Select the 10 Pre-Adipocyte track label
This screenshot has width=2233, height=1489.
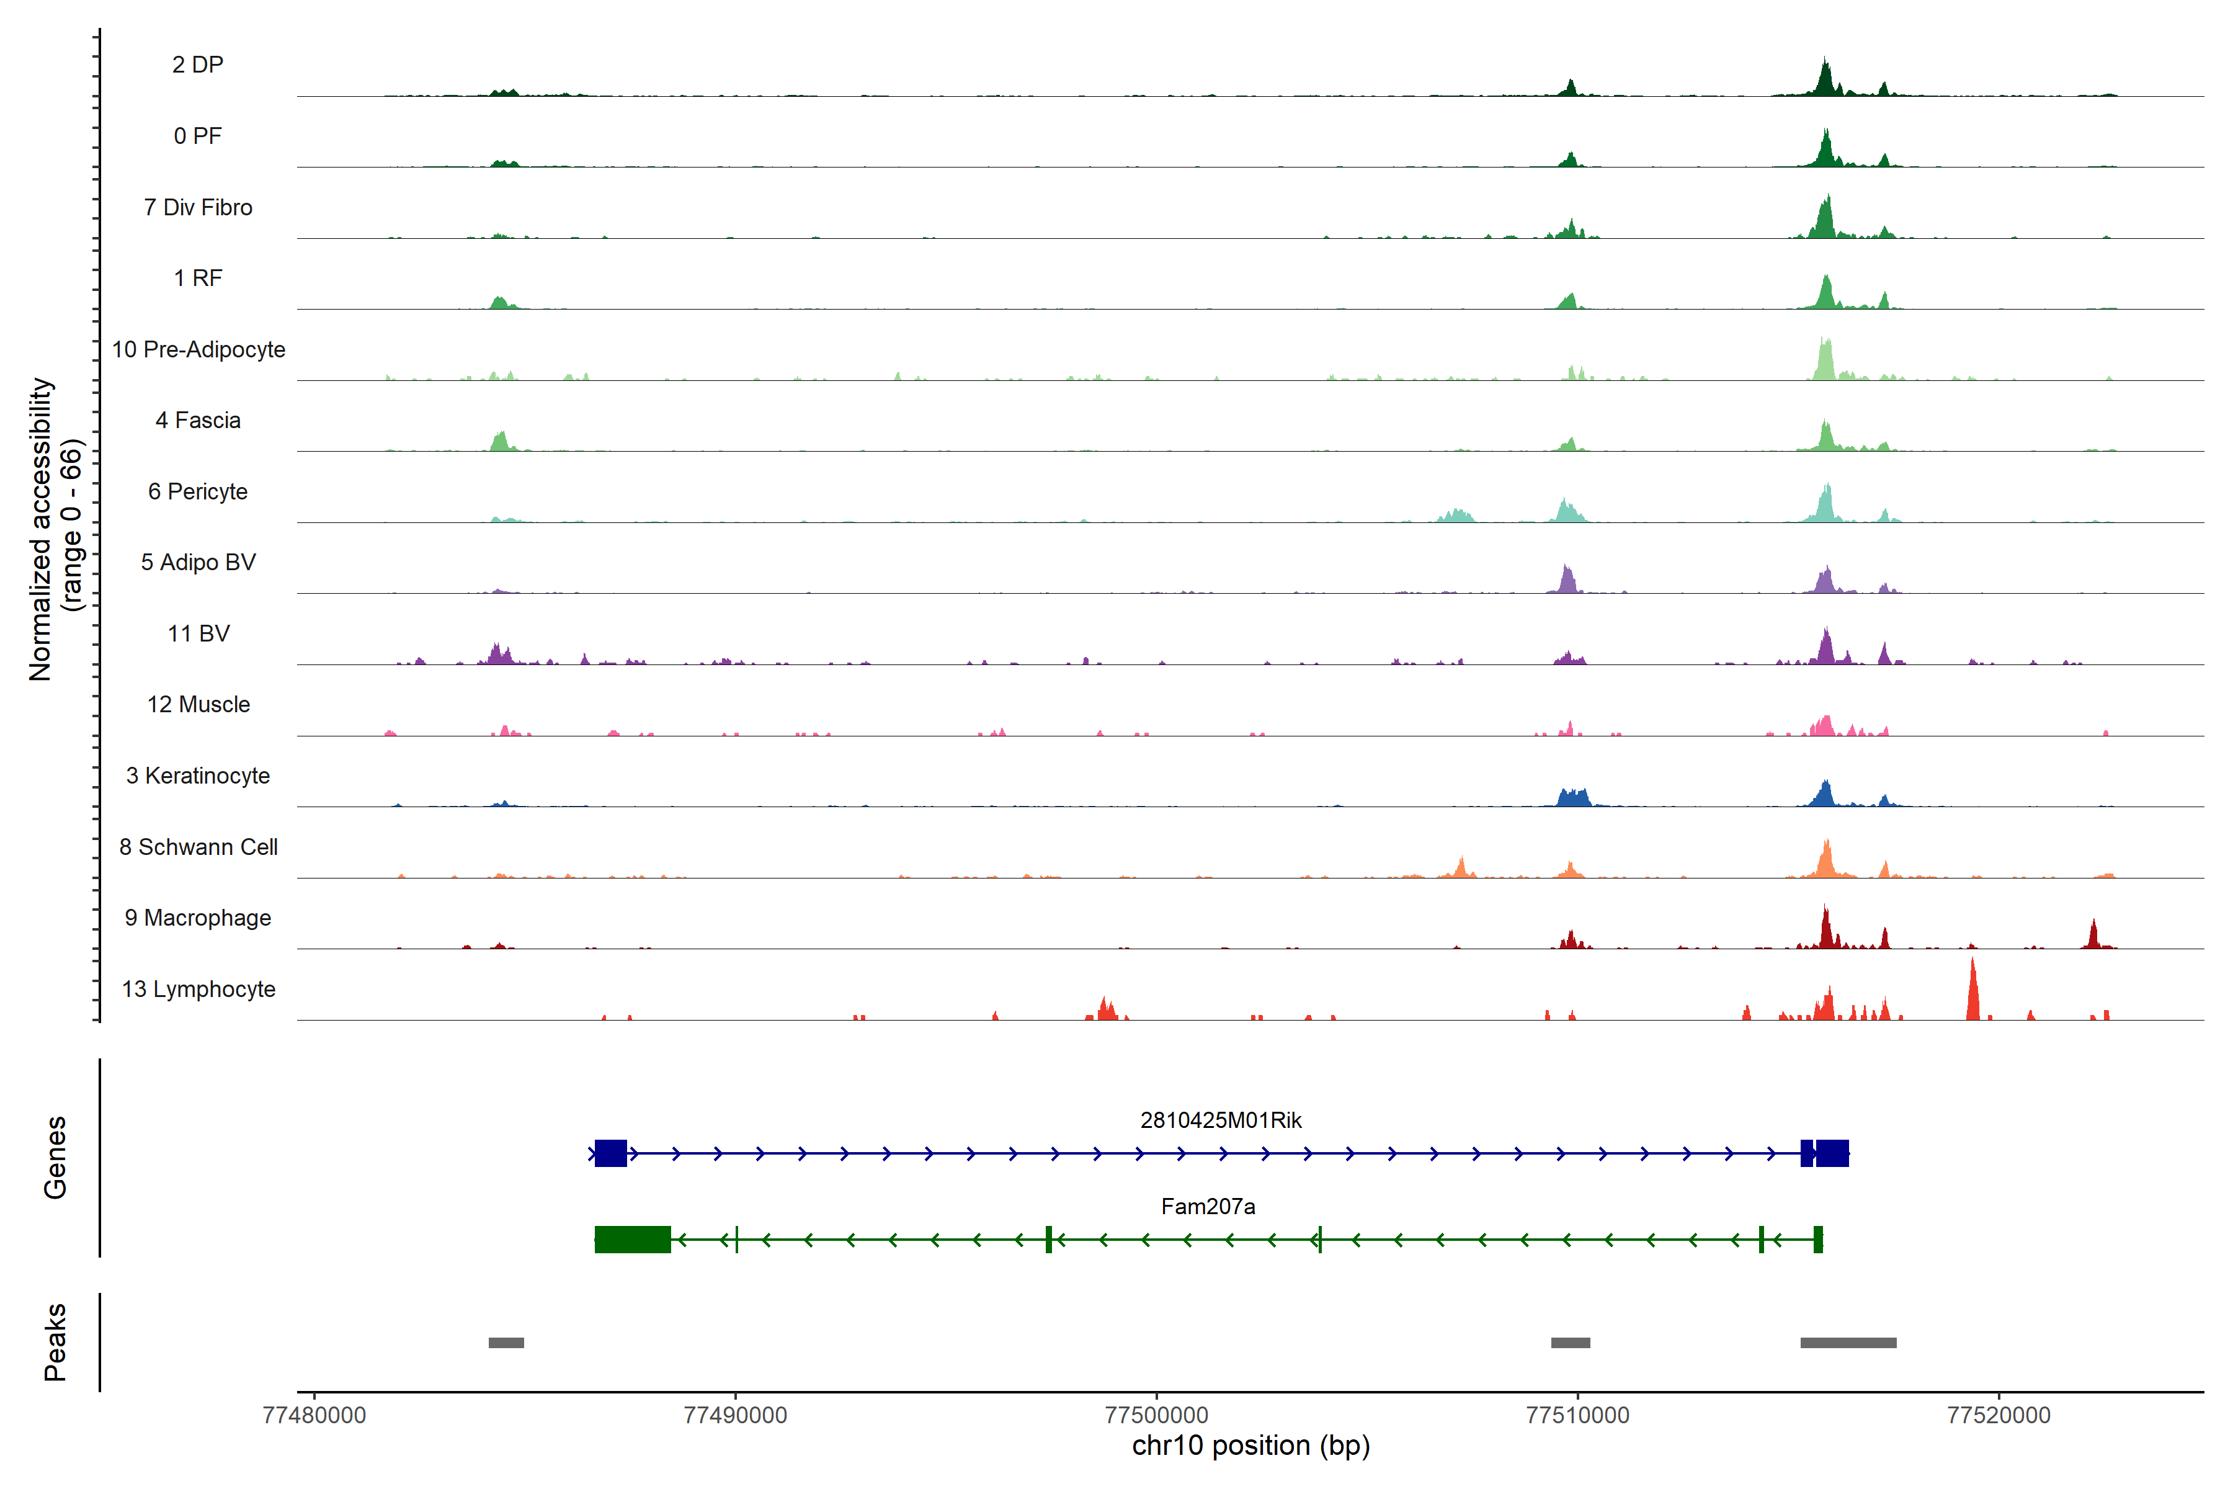pos(198,349)
